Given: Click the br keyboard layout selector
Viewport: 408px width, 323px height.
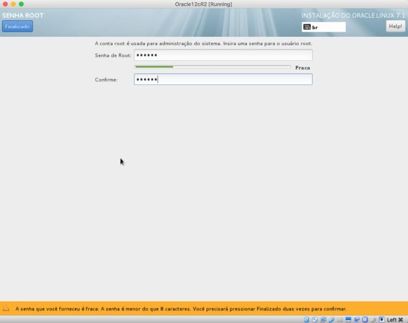Looking at the screenshot, I should (324, 27).
